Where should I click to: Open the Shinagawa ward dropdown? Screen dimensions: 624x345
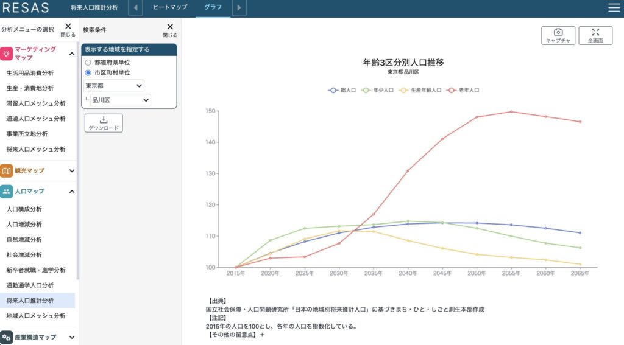click(120, 100)
